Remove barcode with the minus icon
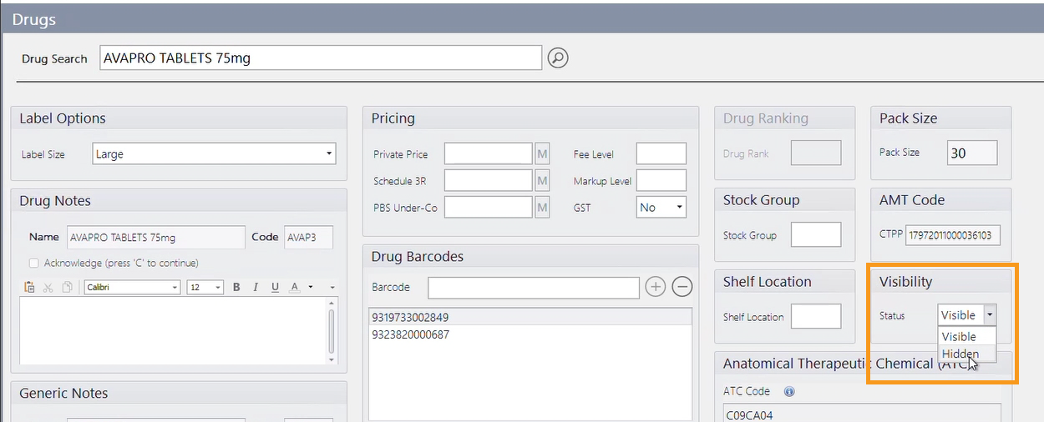 (682, 287)
